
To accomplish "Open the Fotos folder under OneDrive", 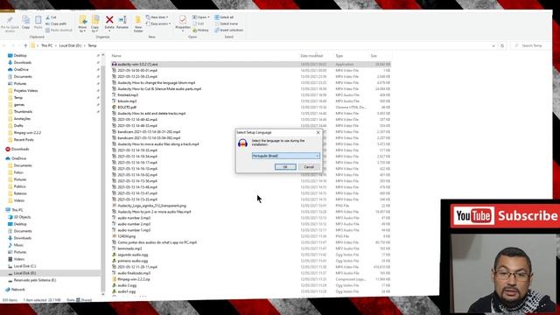I will [18, 172].
